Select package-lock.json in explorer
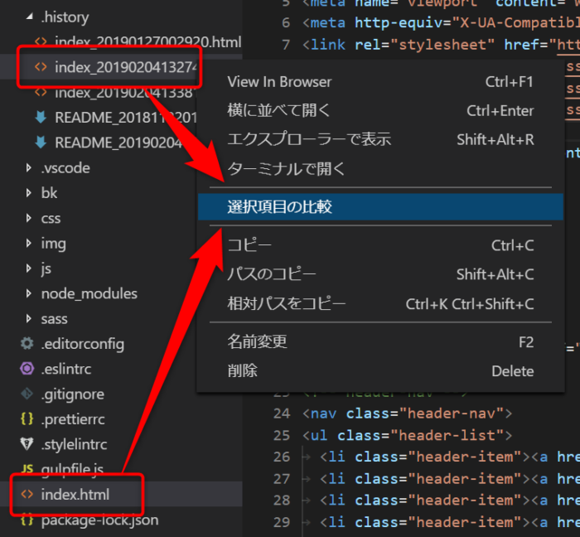The height and width of the screenshot is (537, 580). [x=99, y=520]
